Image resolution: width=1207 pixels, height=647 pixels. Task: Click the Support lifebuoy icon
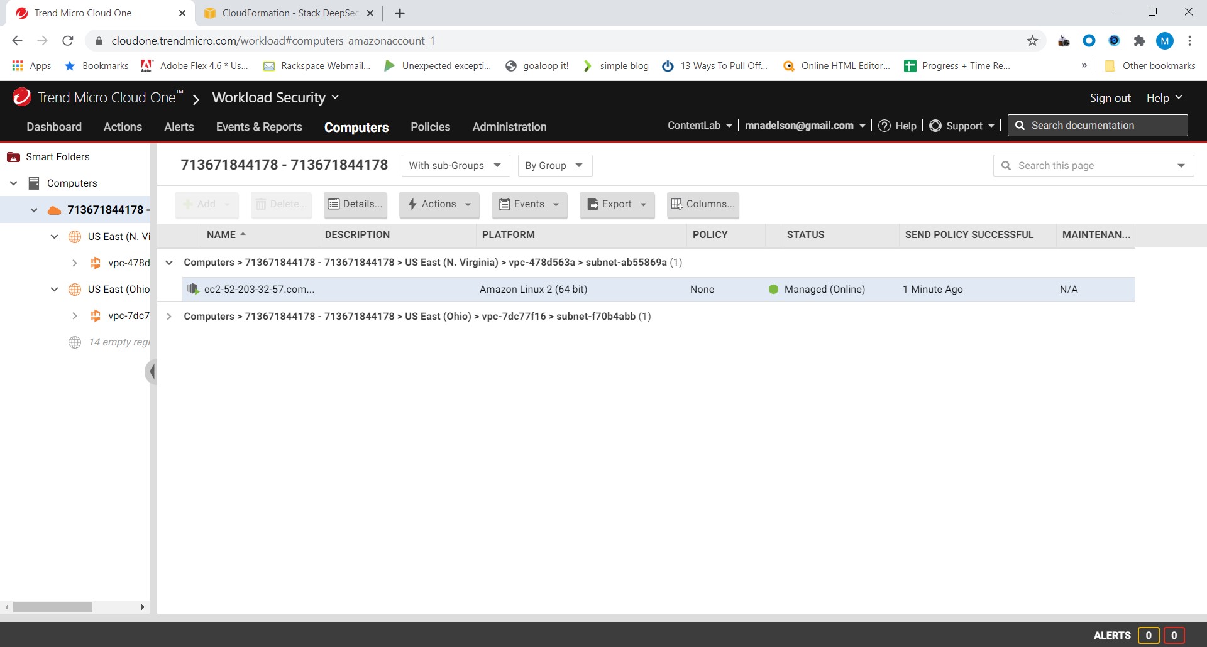pos(935,126)
